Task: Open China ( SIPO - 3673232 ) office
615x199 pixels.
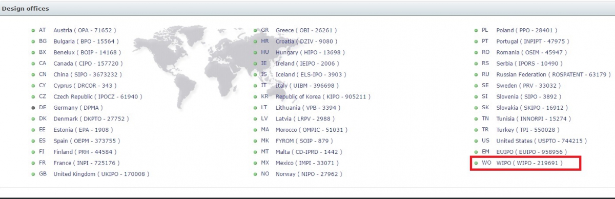Action: (88, 74)
